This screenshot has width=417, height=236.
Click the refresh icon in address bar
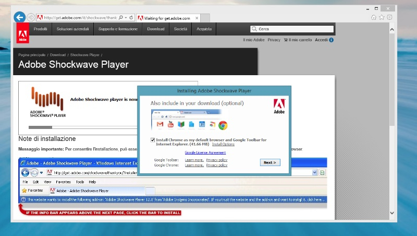[x=131, y=18]
